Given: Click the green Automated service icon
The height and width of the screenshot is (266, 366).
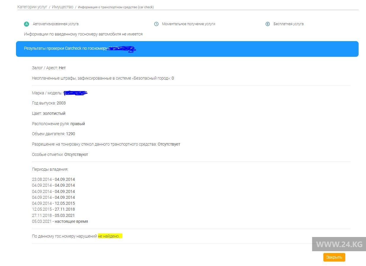Looking at the screenshot, I should [27, 24].
